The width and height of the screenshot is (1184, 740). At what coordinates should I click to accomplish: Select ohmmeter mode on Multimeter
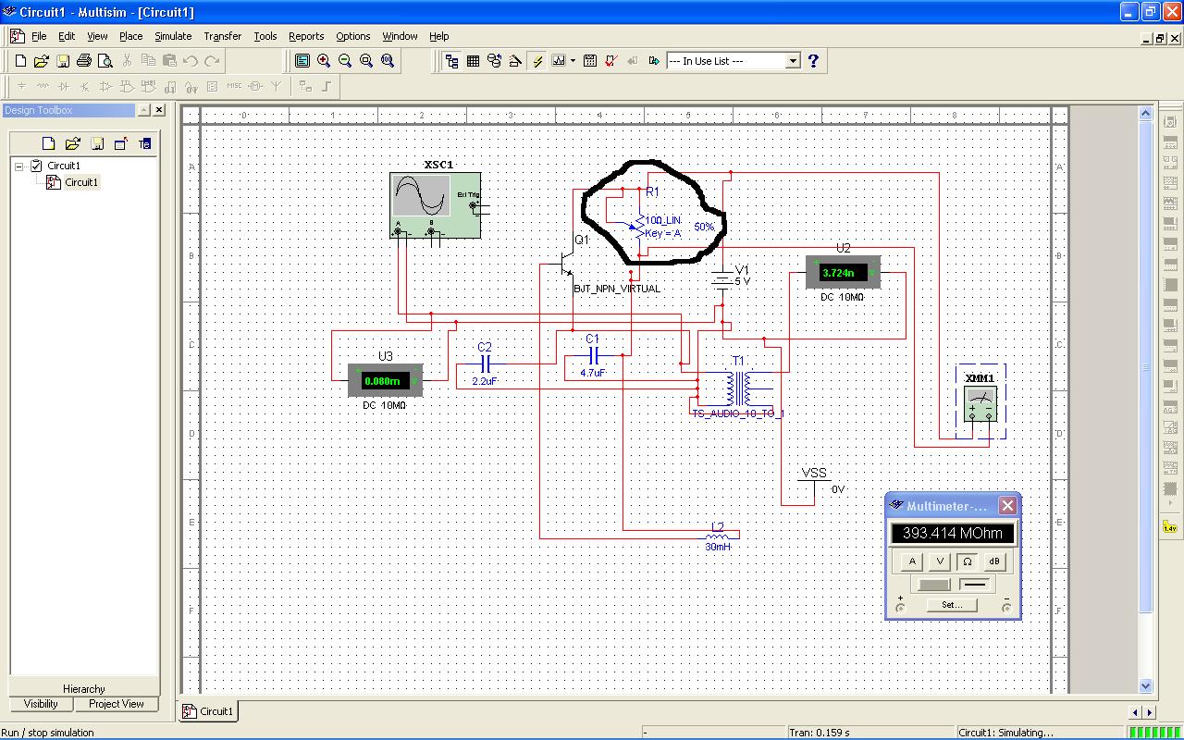pyautogui.click(x=967, y=561)
